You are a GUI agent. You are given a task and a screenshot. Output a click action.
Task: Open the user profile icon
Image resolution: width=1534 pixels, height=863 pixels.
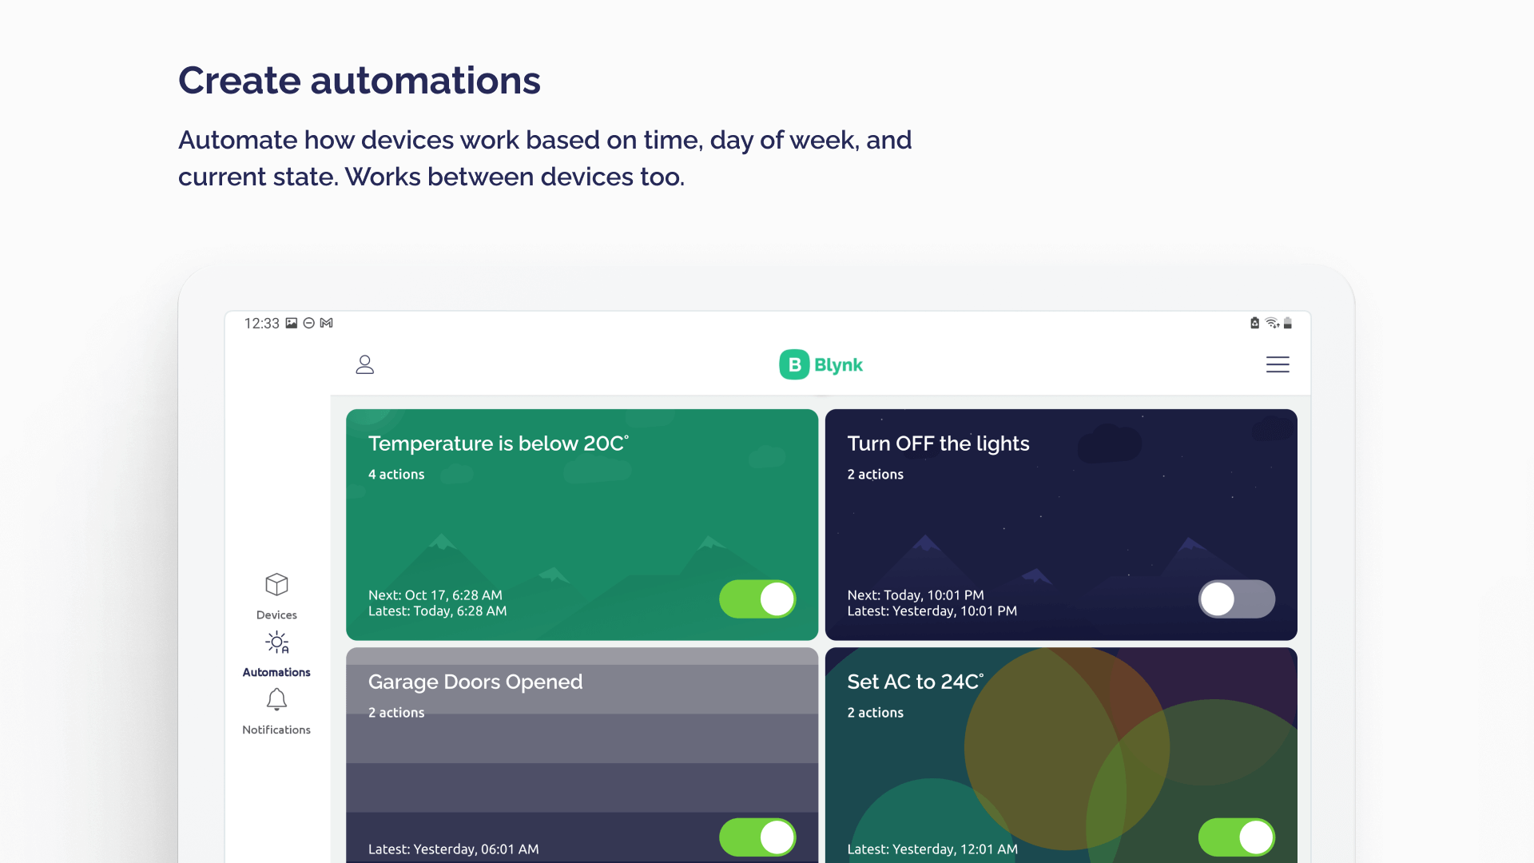pyautogui.click(x=364, y=364)
